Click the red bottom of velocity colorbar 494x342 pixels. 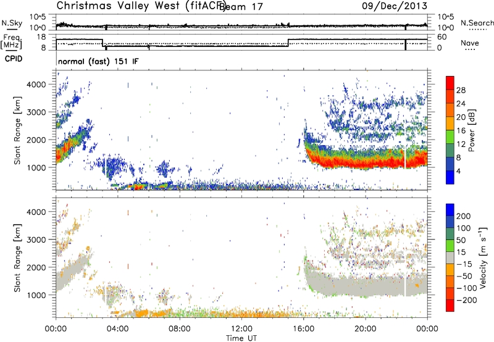[450, 306]
